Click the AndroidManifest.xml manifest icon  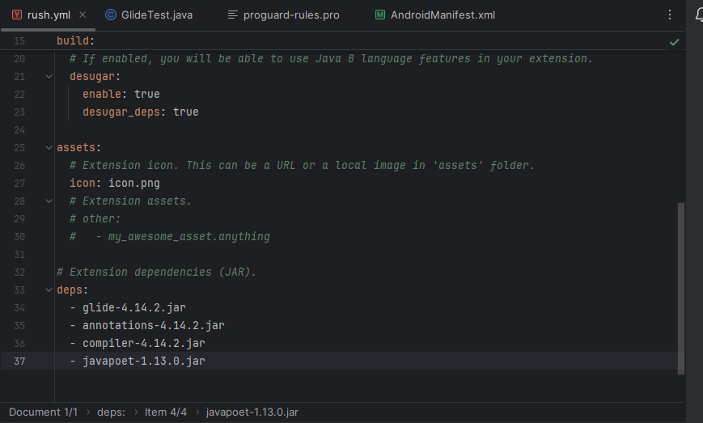(x=379, y=15)
